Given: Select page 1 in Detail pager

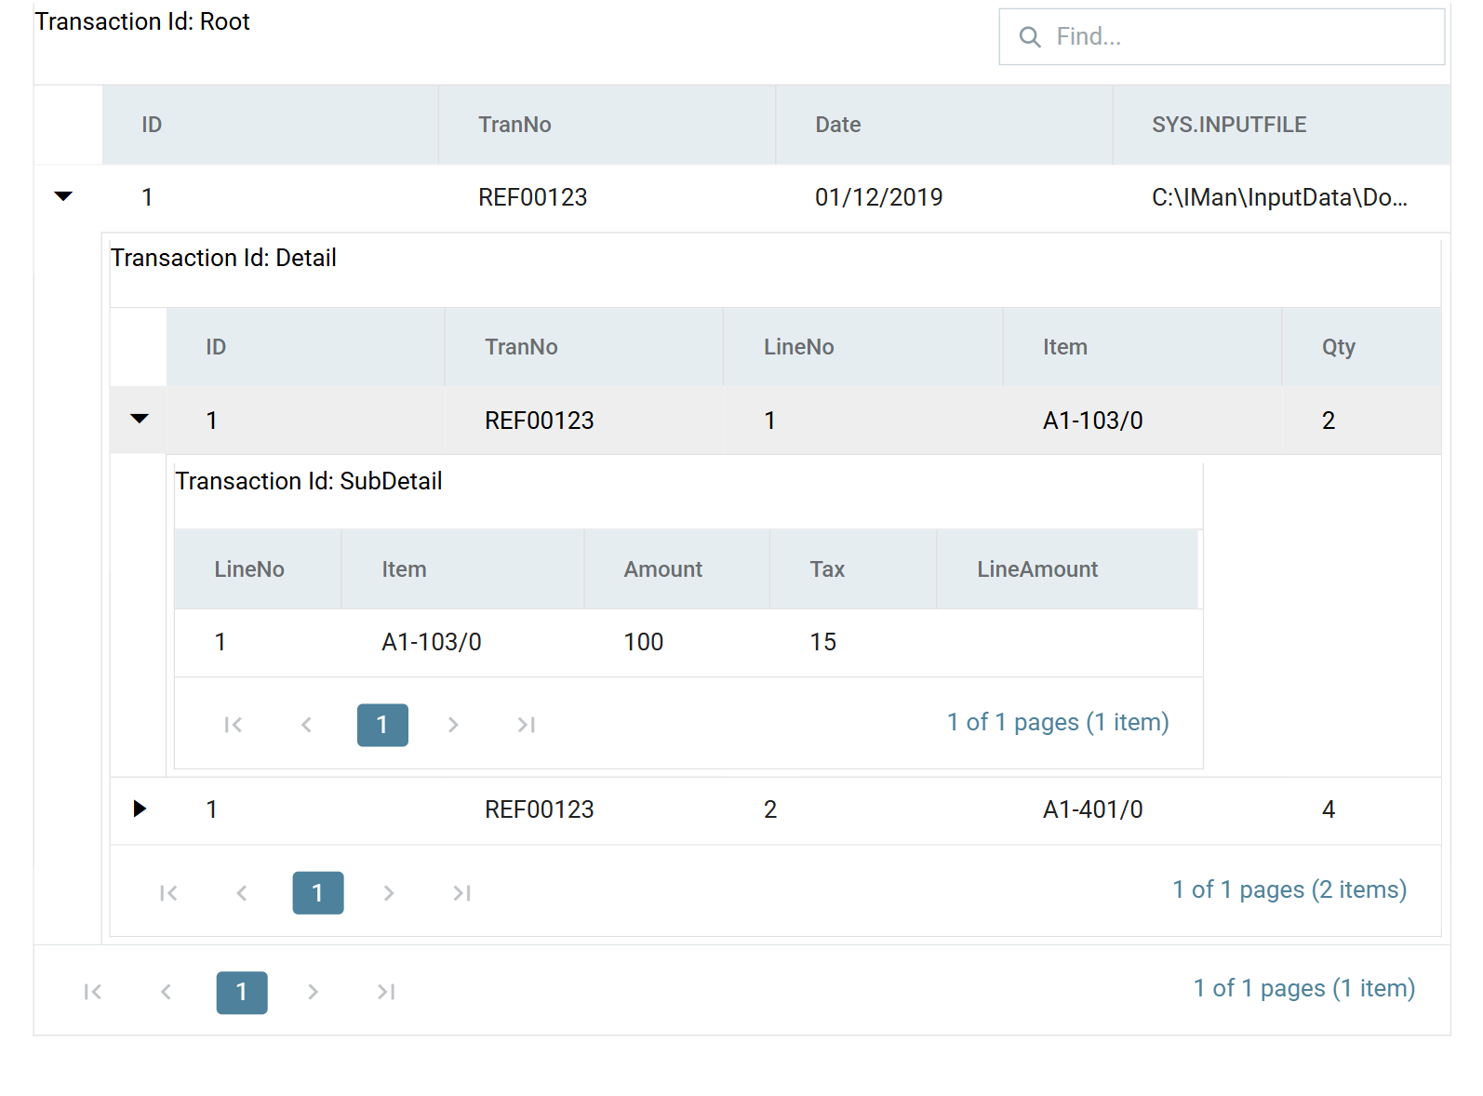Looking at the screenshot, I should coord(318,893).
